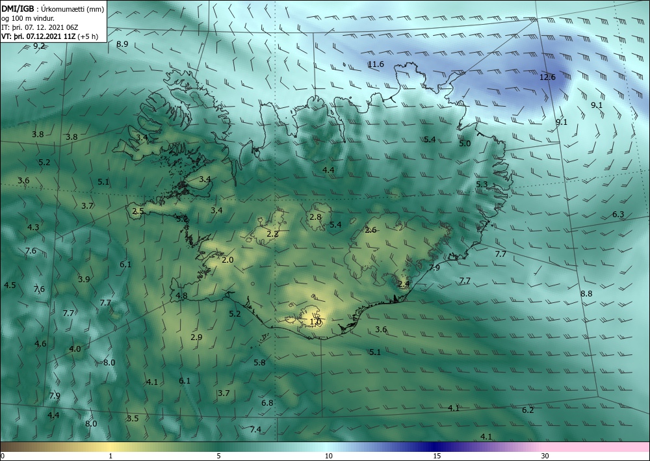
Task: Click the '30' label on the color scale
Action: (545, 456)
